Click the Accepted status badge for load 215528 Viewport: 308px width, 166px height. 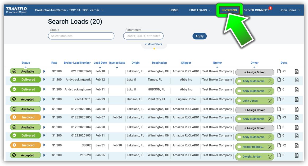(26, 155)
